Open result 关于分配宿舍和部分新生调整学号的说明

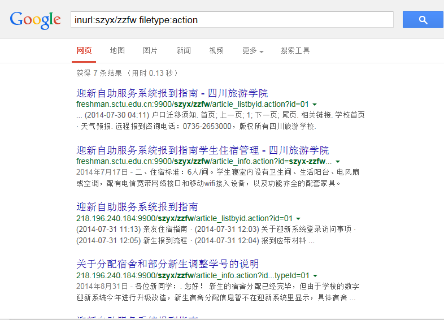click(x=167, y=264)
